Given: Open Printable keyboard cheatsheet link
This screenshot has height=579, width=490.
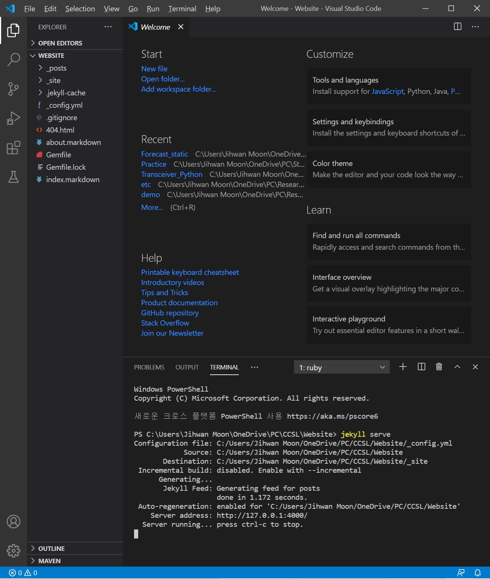Looking at the screenshot, I should 190,272.
